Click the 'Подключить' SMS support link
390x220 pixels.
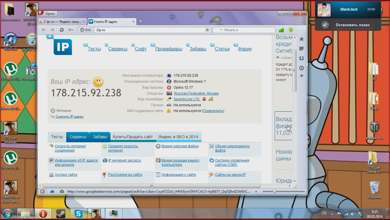click(x=213, y=111)
